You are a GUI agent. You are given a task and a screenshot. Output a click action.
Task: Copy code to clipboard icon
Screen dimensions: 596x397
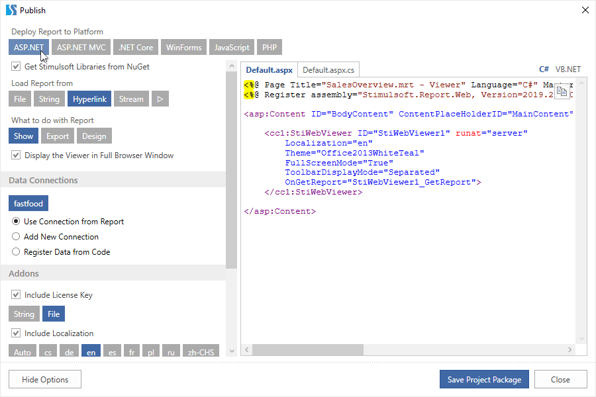(x=562, y=91)
